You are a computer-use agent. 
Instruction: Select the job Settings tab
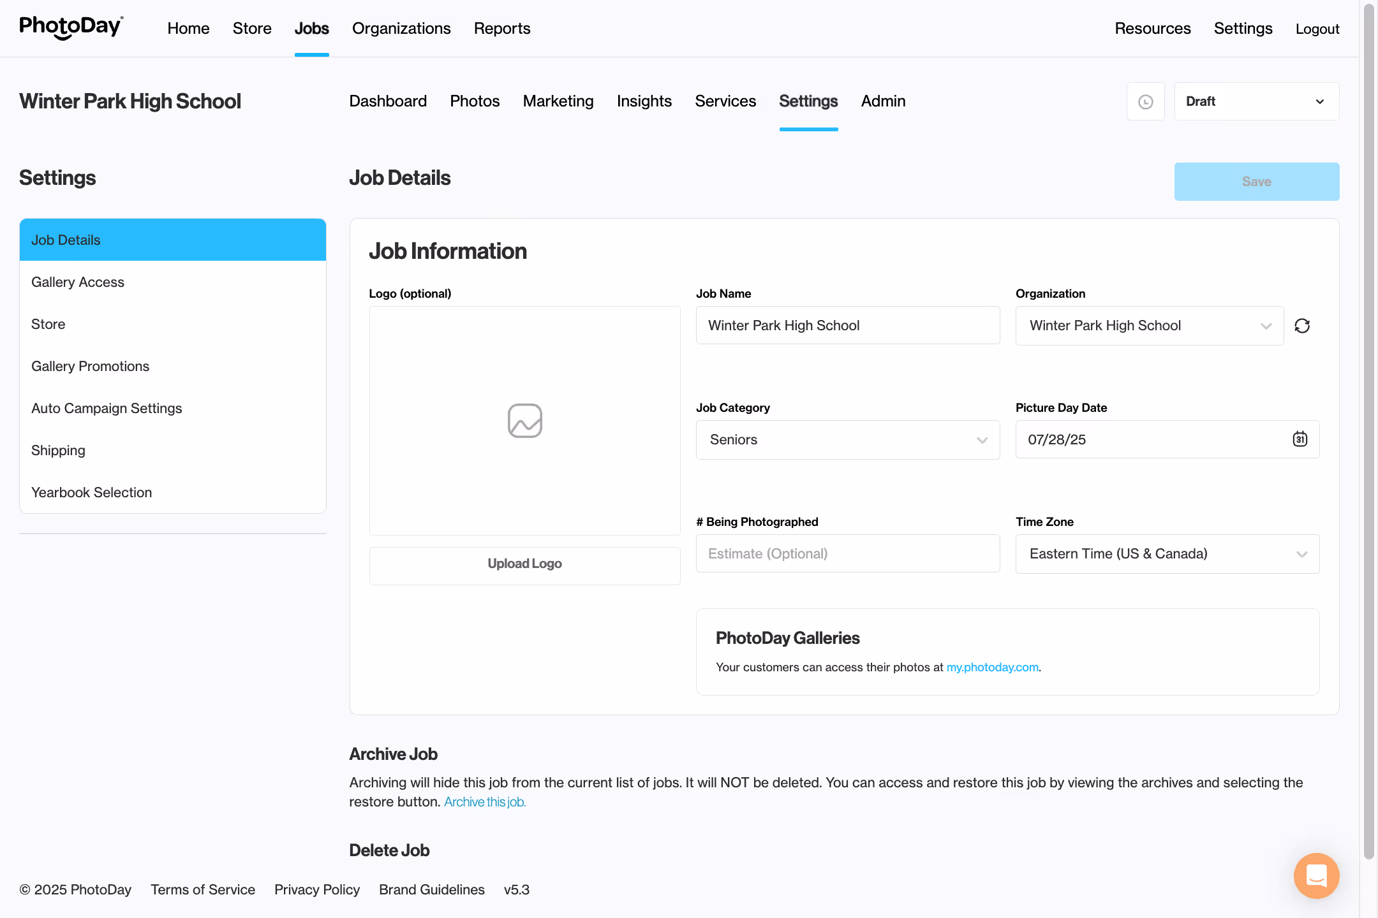coord(808,101)
